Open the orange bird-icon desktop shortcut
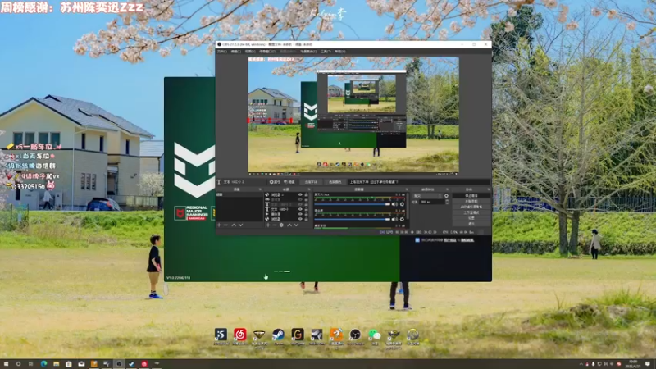 click(x=337, y=335)
